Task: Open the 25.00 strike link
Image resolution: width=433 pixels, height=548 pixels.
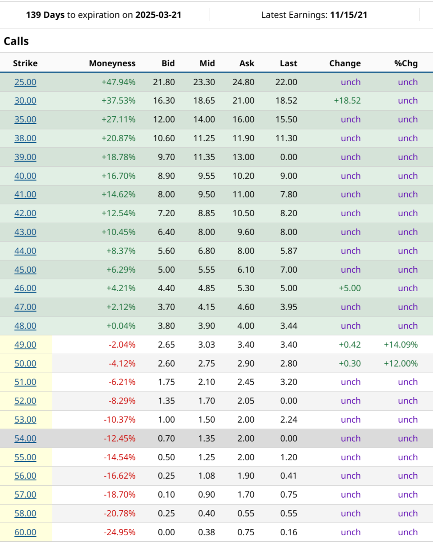Action: [x=25, y=82]
